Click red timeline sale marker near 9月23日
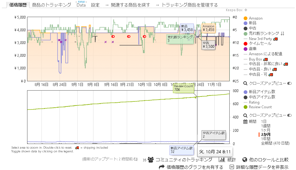 pos(129,37)
